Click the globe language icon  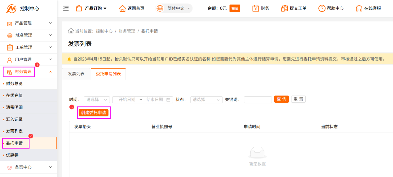pyautogui.click(x=160, y=8)
